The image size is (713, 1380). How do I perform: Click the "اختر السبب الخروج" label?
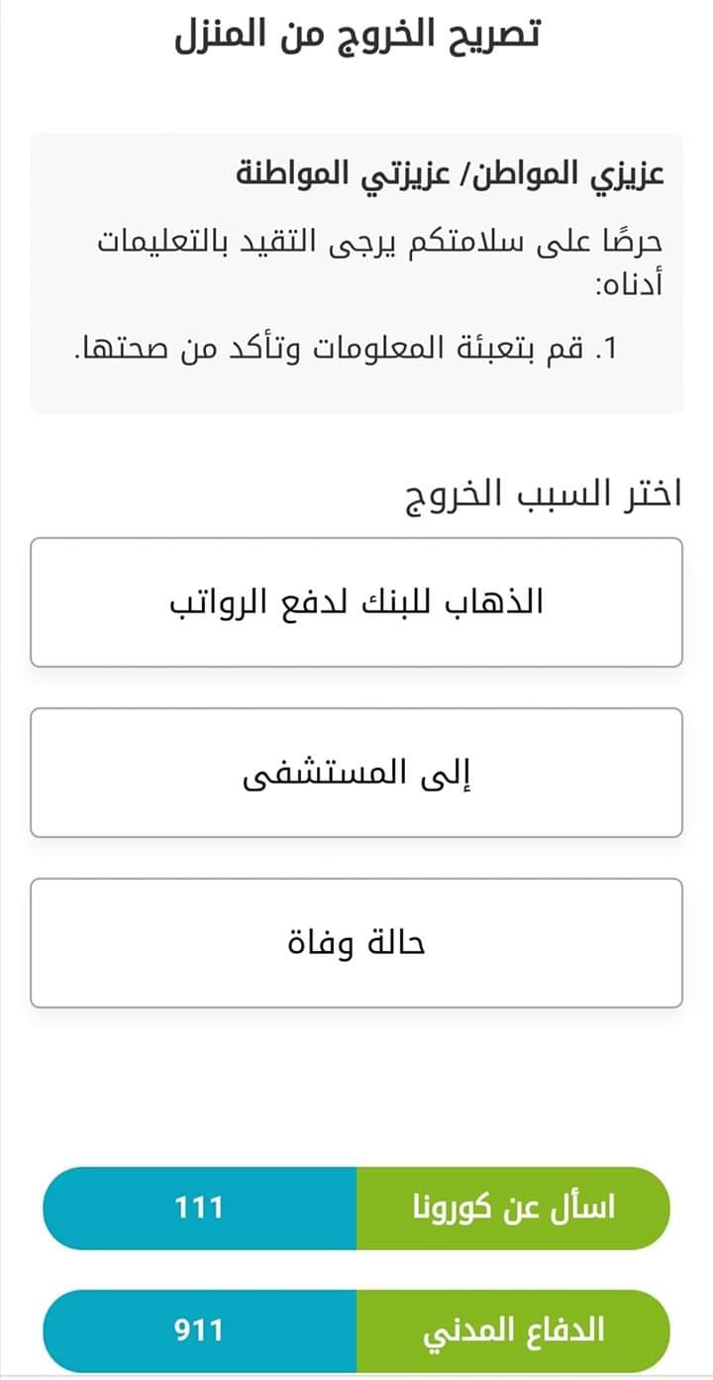coord(544,495)
